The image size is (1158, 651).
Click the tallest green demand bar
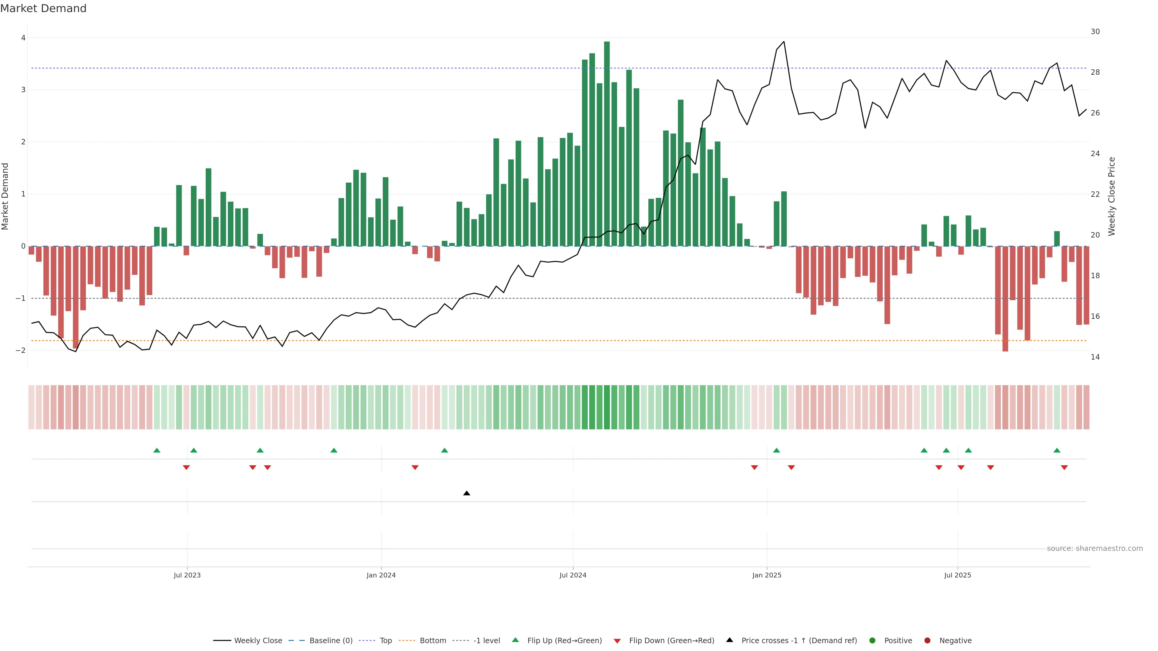click(607, 144)
